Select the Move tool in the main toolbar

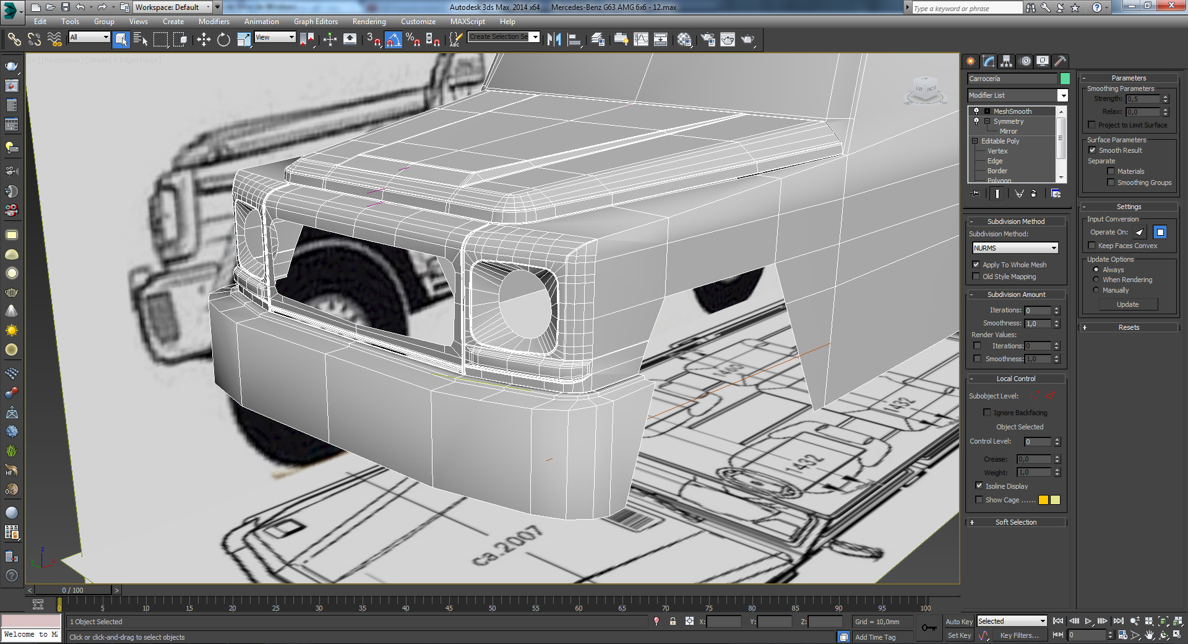pos(204,40)
